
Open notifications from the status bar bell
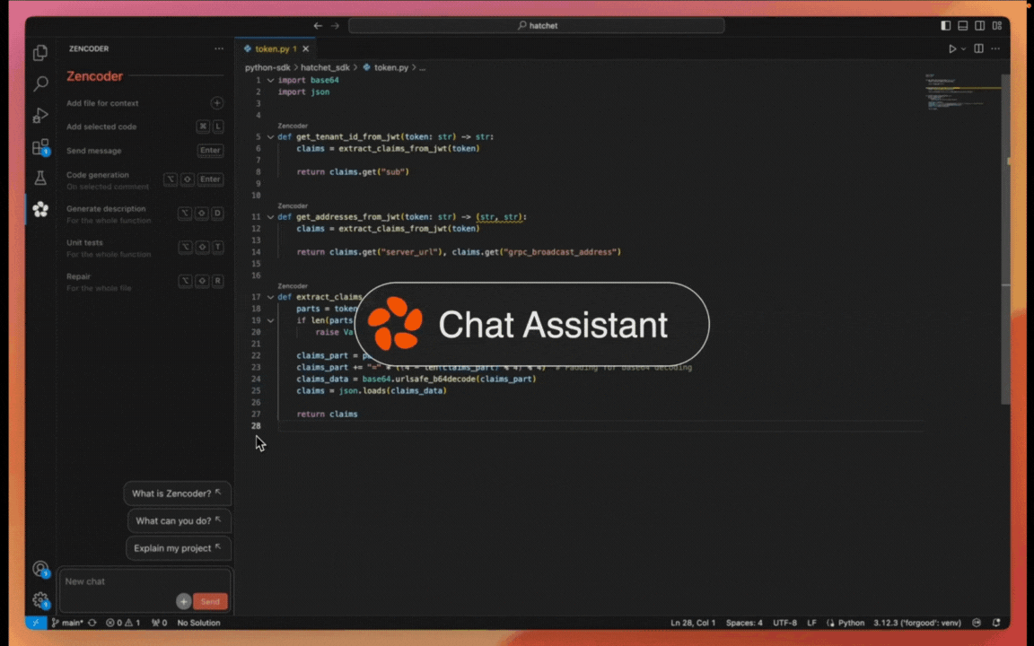996,622
